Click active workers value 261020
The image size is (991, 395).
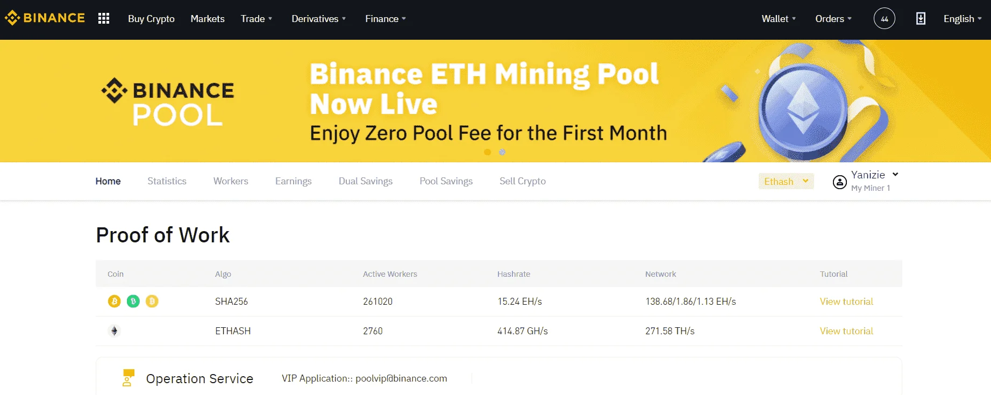(x=377, y=301)
